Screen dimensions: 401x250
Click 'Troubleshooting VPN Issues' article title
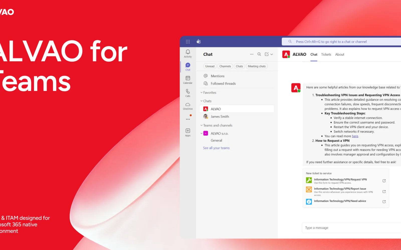click(x=358, y=95)
